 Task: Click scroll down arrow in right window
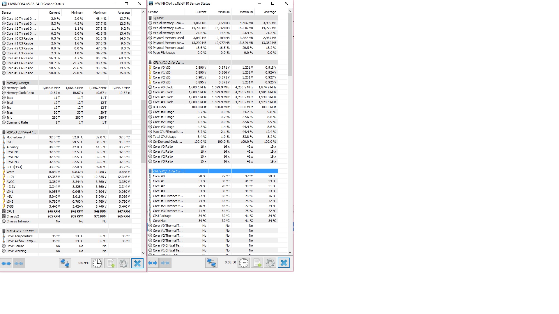point(290,253)
